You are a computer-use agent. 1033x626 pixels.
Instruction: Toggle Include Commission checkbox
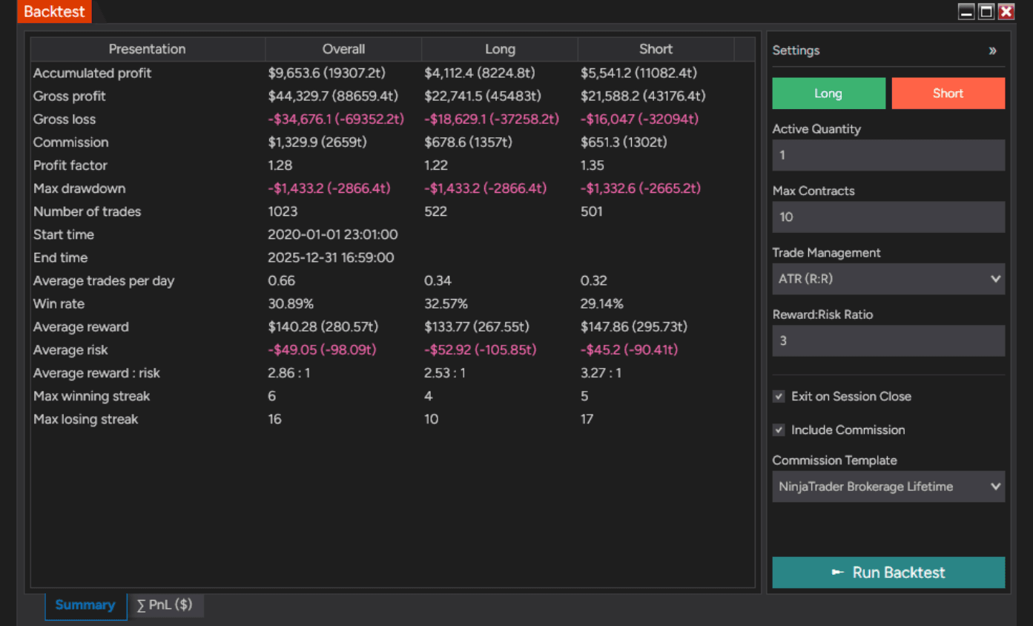click(779, 429)
